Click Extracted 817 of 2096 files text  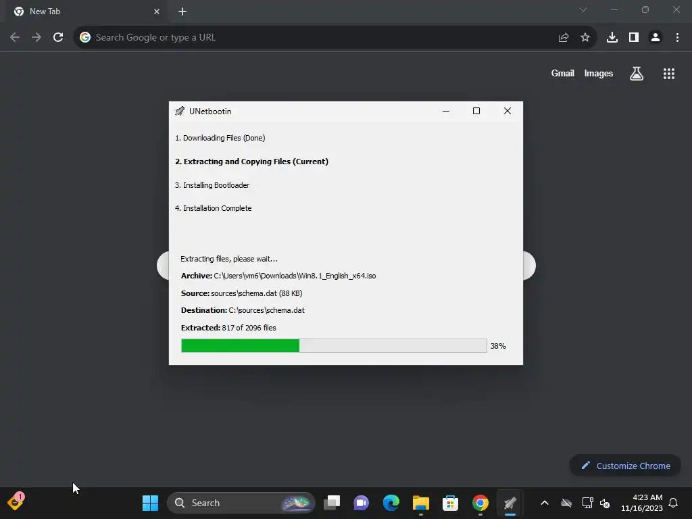228,328
